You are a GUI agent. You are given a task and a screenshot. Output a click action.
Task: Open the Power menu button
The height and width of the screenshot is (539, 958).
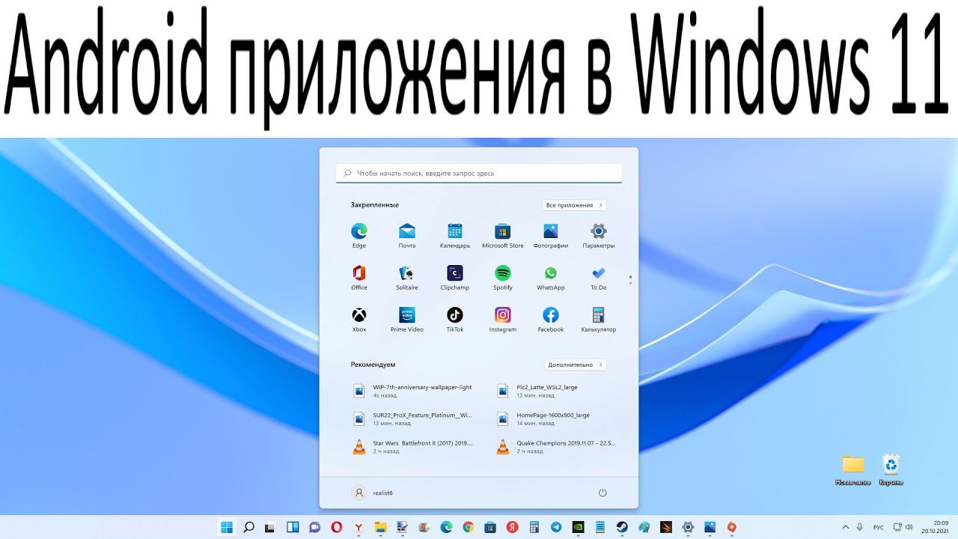(x=602, y=493)
